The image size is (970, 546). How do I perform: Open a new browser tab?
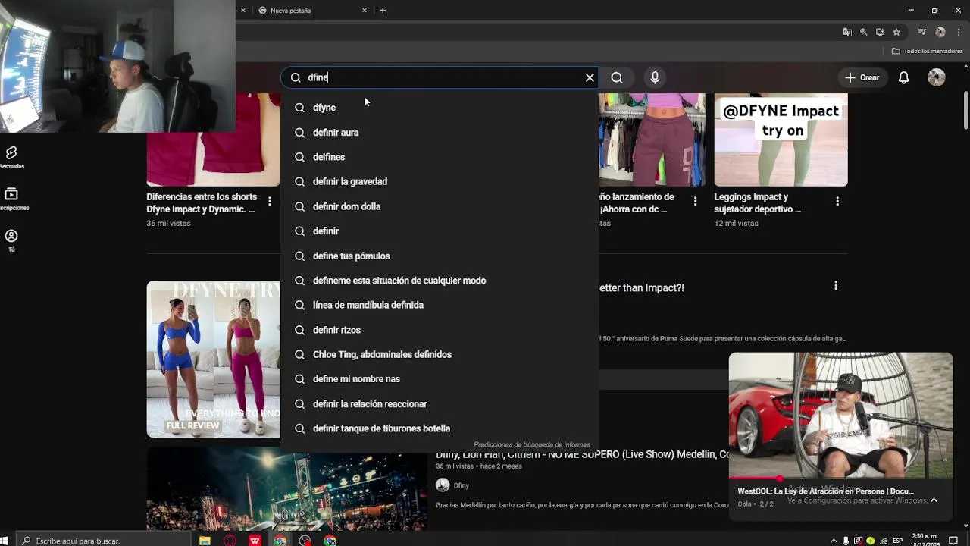click(383, 11)
